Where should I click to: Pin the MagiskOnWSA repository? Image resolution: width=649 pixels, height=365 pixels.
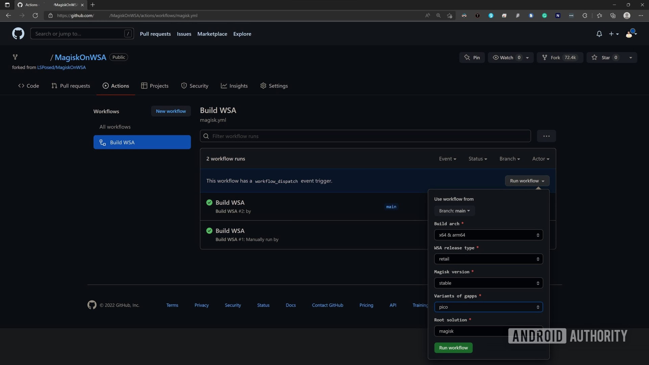pyautogui.click(x=472, y=57)
